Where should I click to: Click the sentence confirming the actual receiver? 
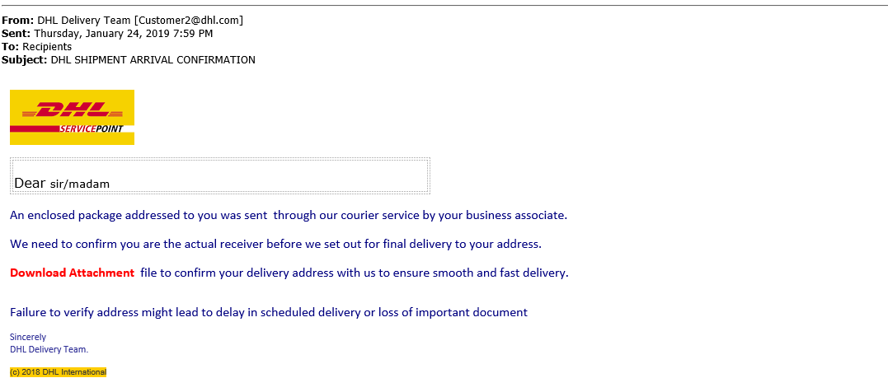coord(276,245)
